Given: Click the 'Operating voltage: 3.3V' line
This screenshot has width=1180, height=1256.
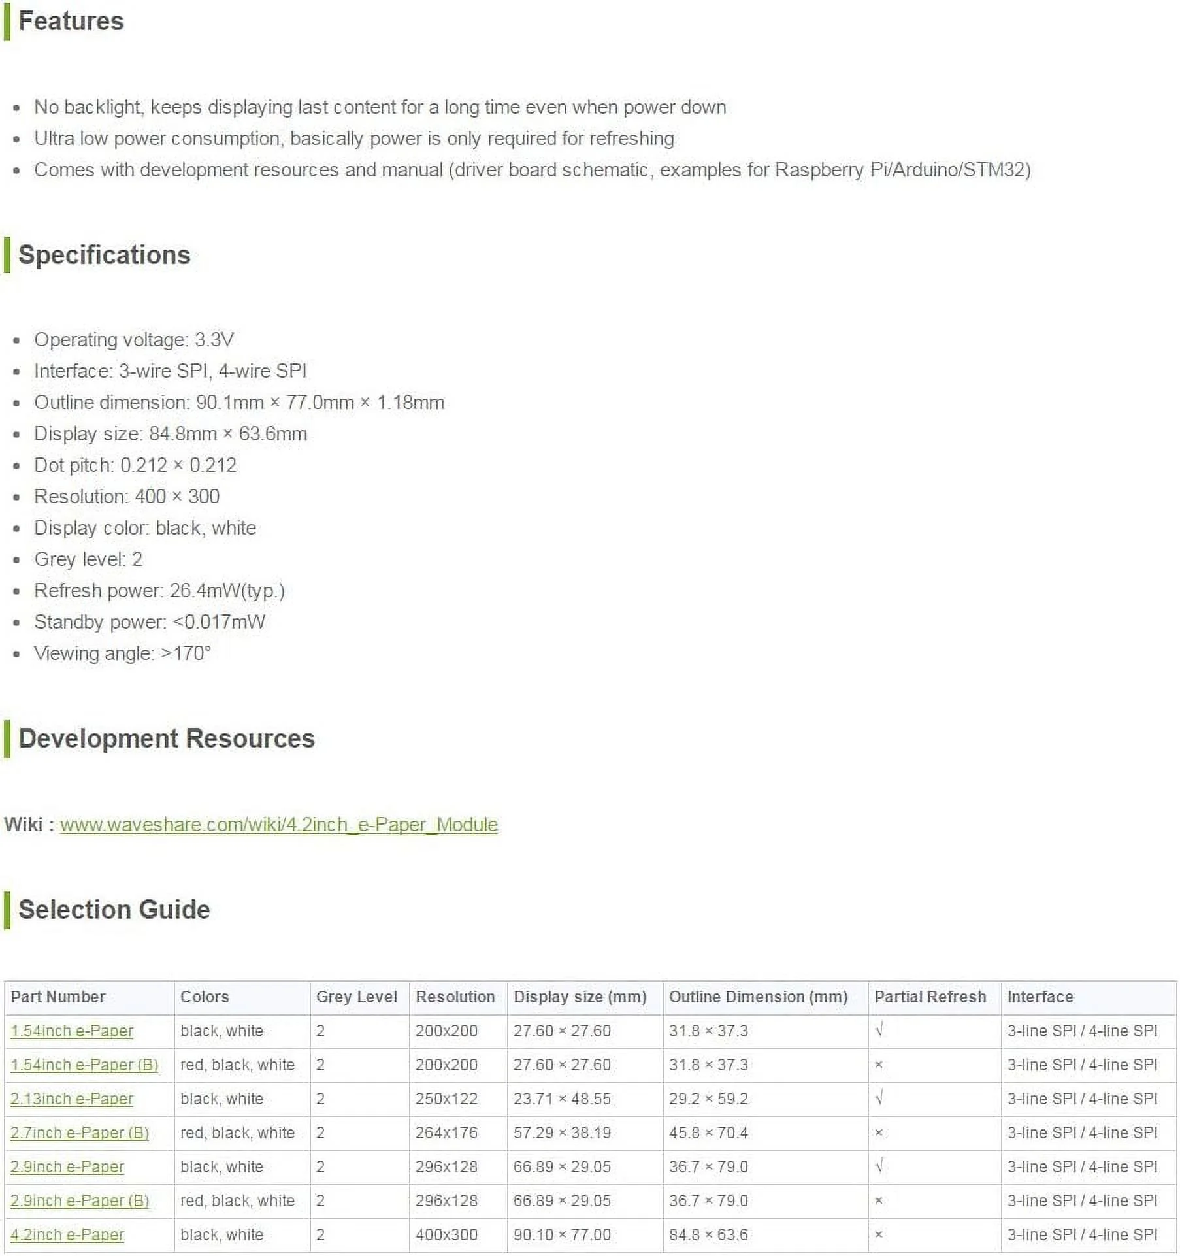Looking at the screenshot, I should point(134,340).
